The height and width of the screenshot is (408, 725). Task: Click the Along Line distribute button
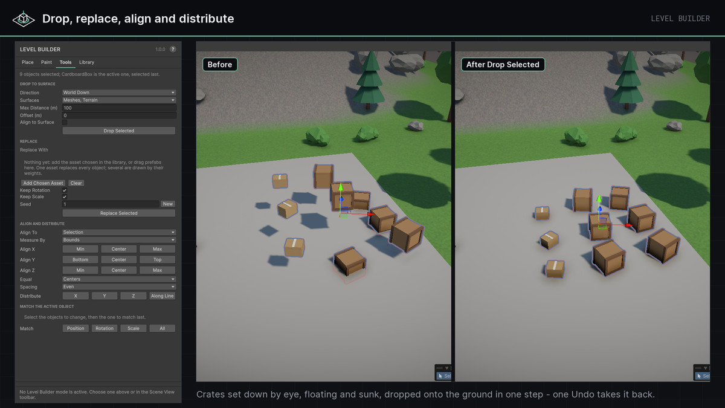[163, 296]
